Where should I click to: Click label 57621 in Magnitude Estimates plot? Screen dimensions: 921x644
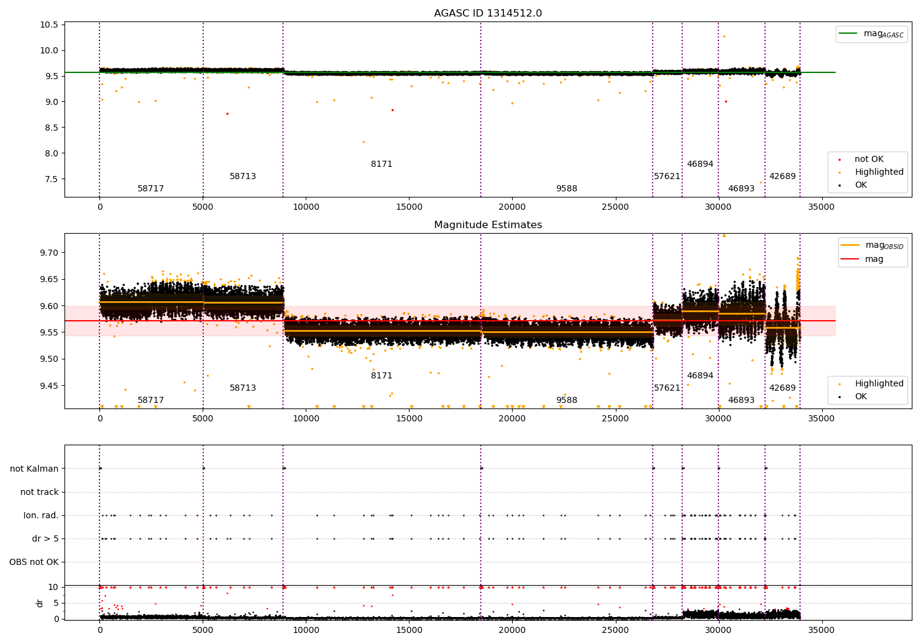pyautogui.click(x=667, y=388)
